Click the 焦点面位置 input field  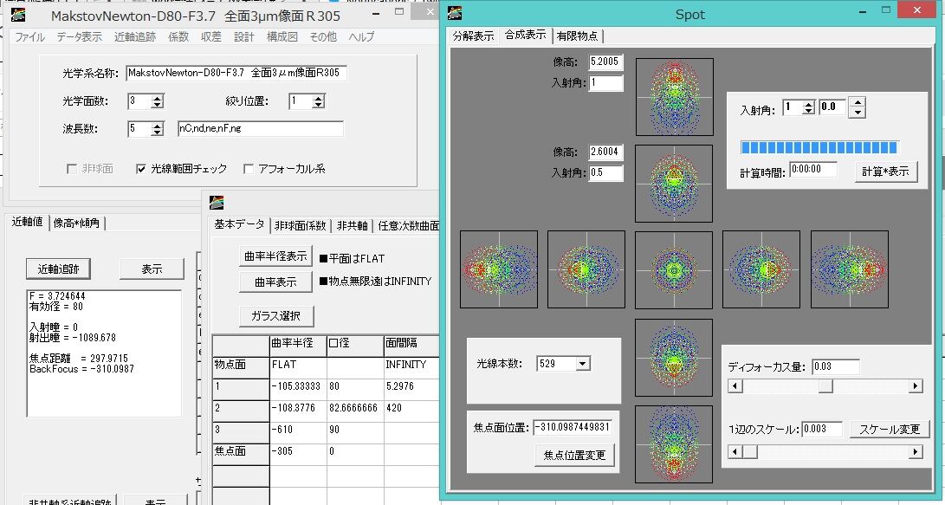[x=573, y=427]
